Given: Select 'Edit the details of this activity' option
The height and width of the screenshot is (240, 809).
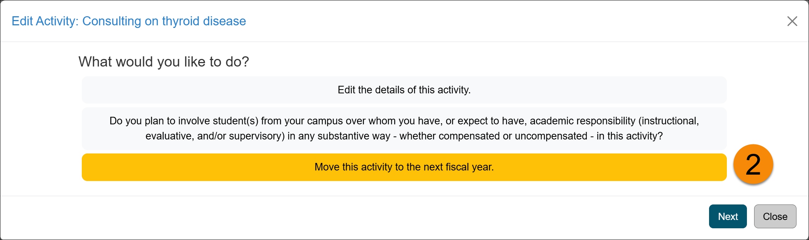Looking at the screenshot, I should pyautogui.click(x=404, y=90).
